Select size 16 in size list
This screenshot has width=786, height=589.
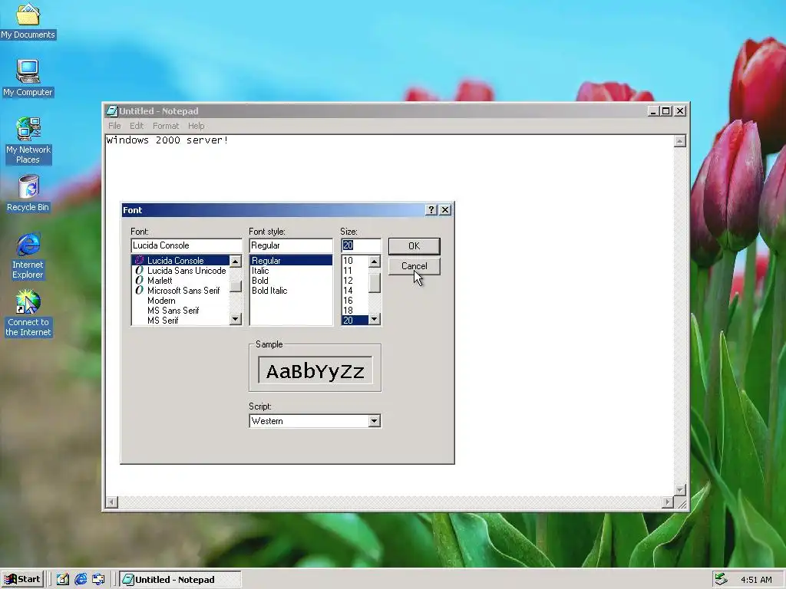pyautogui.click(x=355, y=301)
